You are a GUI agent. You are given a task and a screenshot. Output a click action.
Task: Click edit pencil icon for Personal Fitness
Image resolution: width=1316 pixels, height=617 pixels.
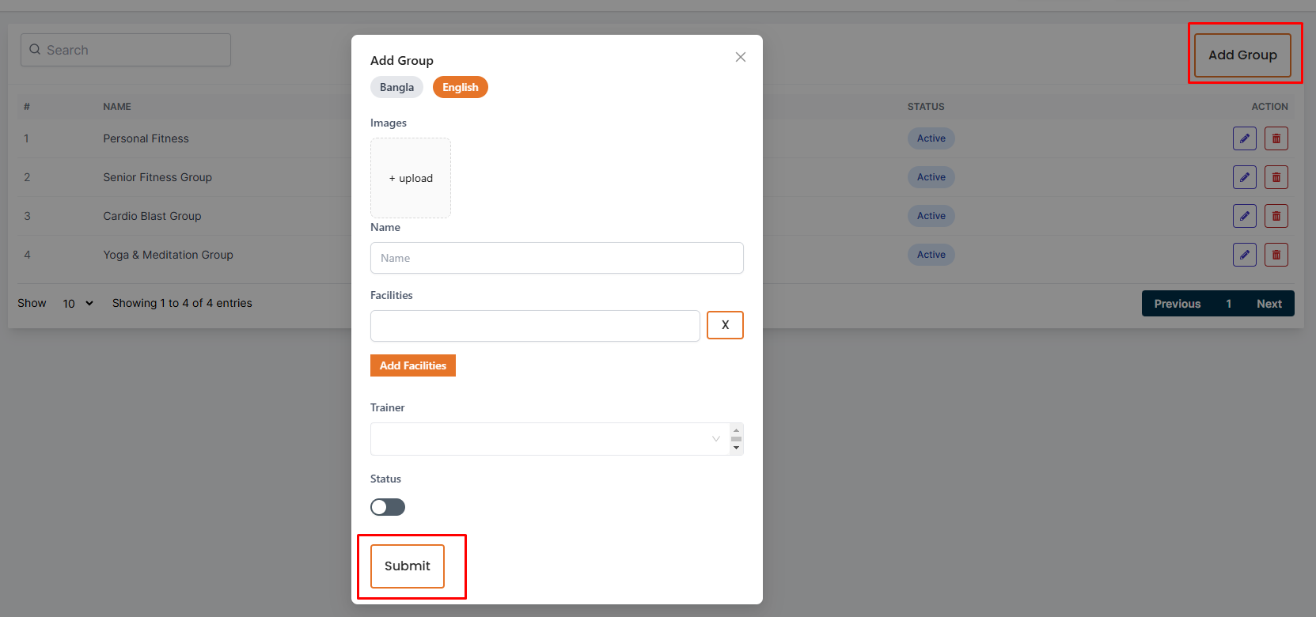[1244, 138]
